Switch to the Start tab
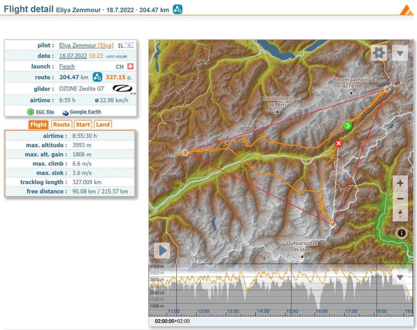Image resolution: width=417 pixels, height=330 pixels. (x=83, y=124)
